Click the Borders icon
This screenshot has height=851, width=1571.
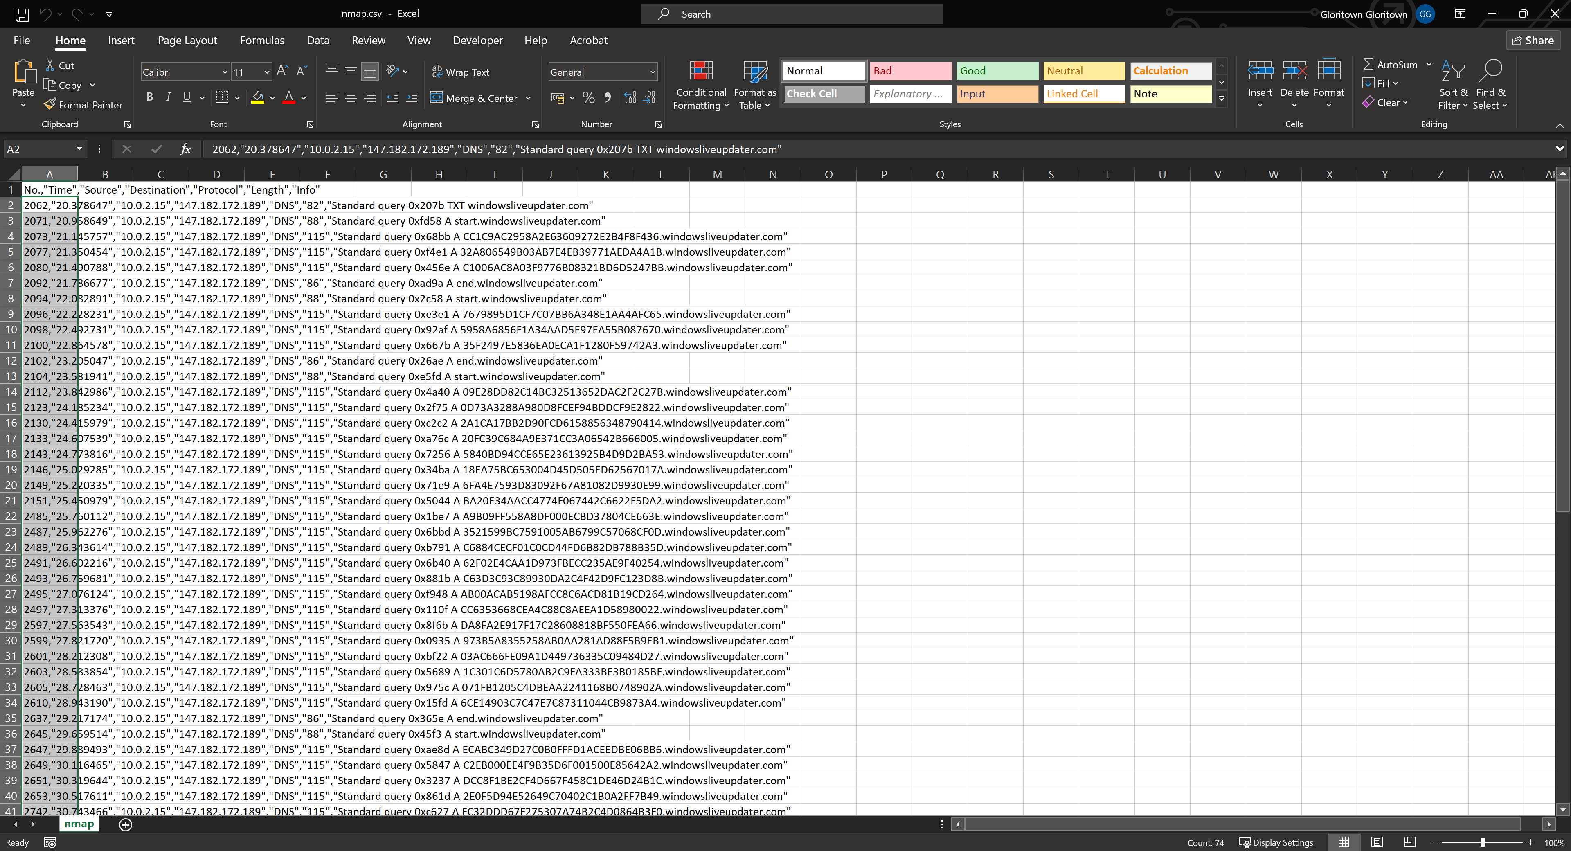pos(222,98)
